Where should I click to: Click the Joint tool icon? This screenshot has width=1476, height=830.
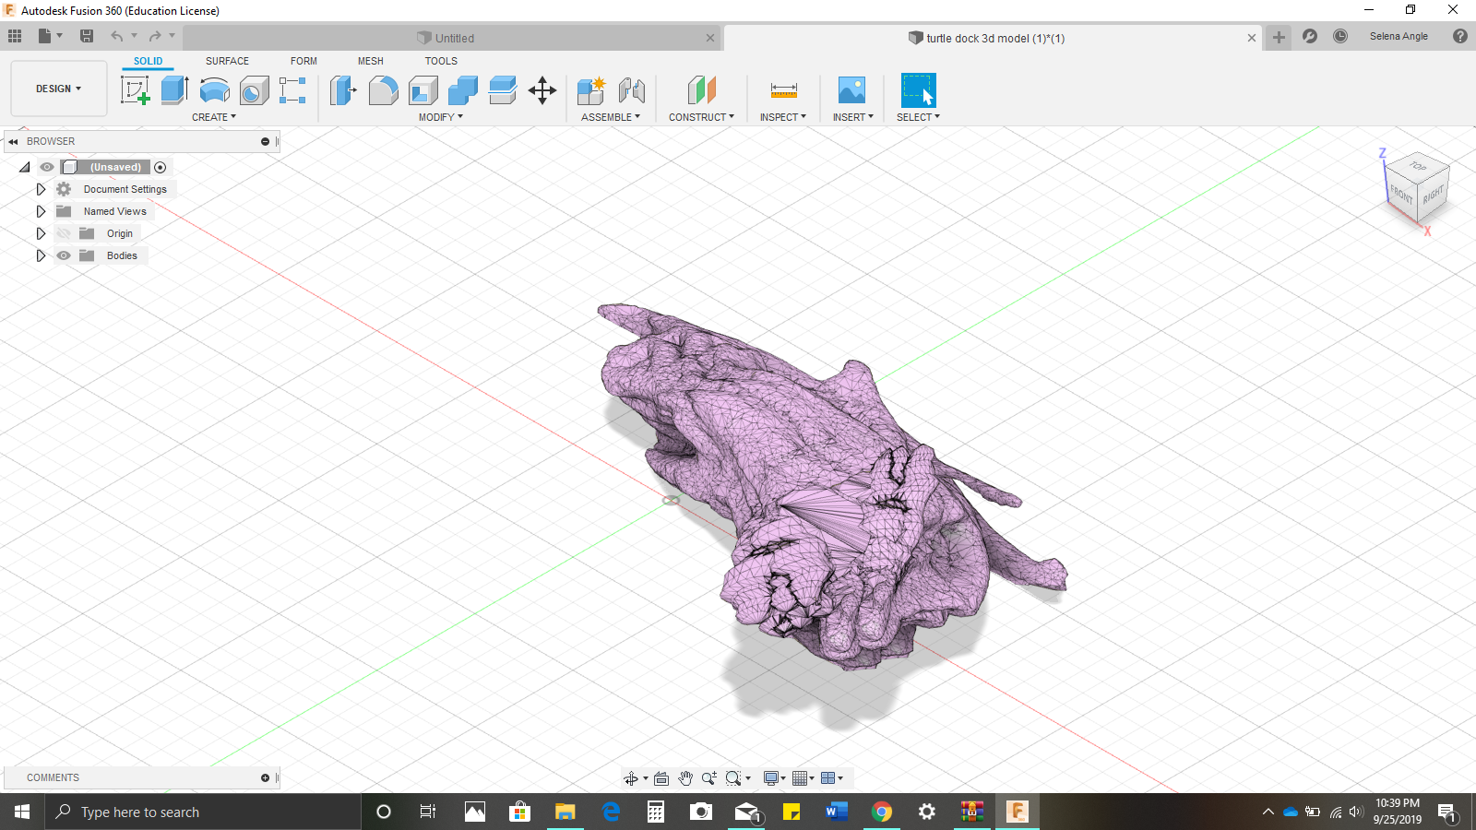(632, 90)
